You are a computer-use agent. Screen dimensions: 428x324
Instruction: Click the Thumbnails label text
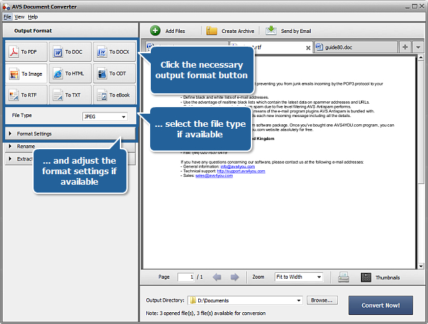coord(388,278)
